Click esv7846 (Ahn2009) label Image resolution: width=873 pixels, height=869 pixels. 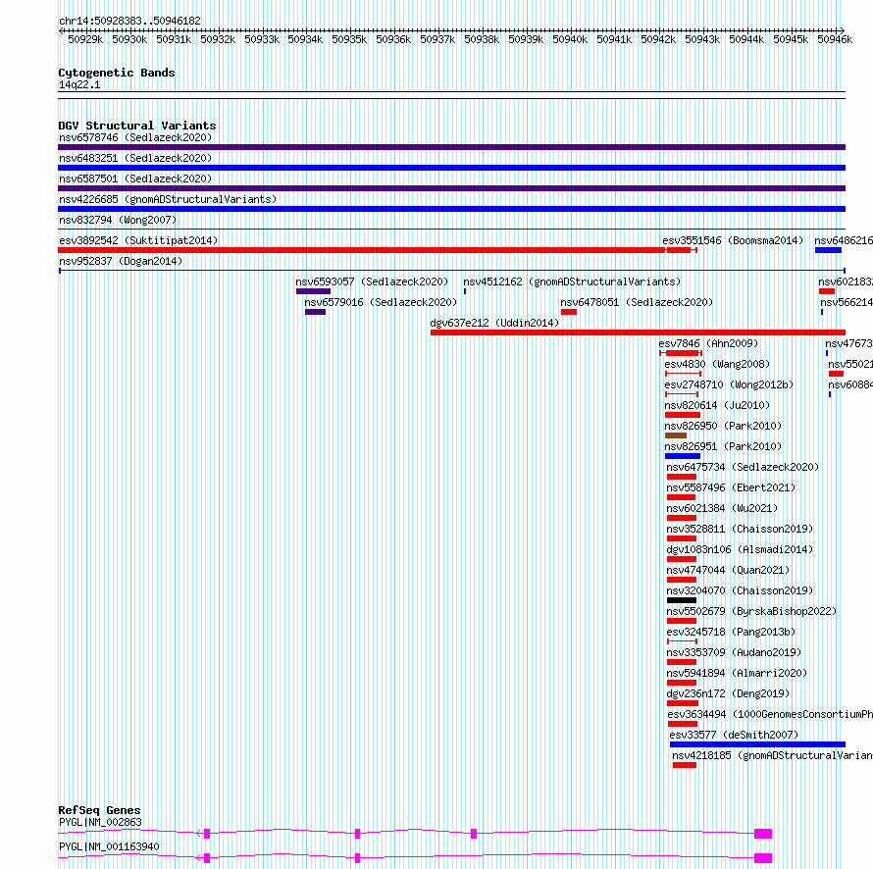click(708, 343)
